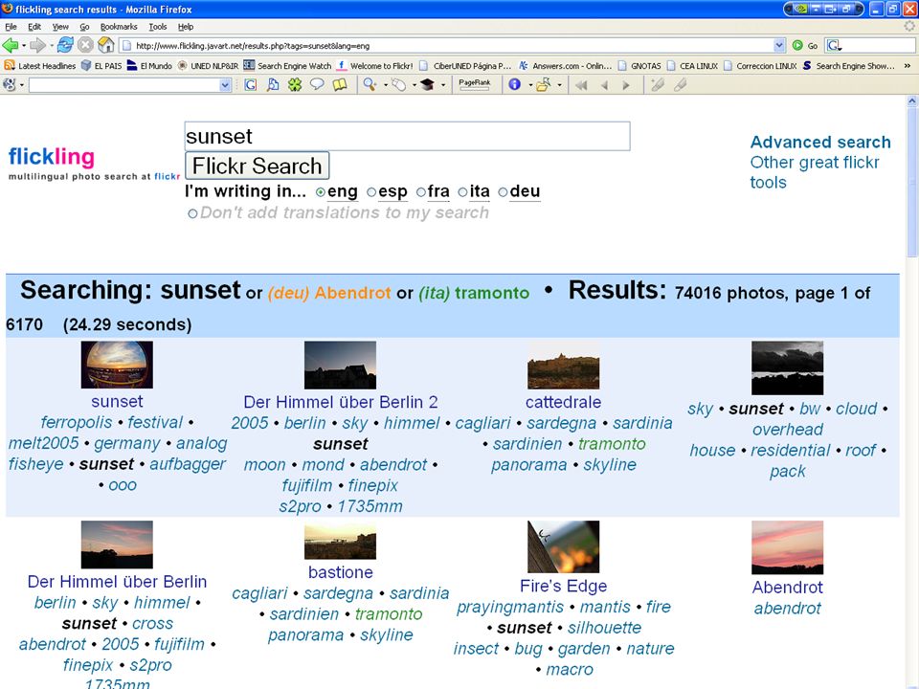This screenshot has height=689, width=919.
Task: Click the open book directory icon
Action: pos(339,85)
